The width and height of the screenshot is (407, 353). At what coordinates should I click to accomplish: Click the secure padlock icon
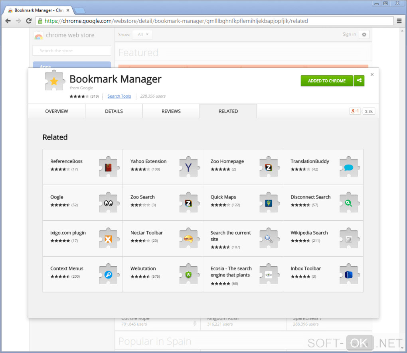[40, 21]
